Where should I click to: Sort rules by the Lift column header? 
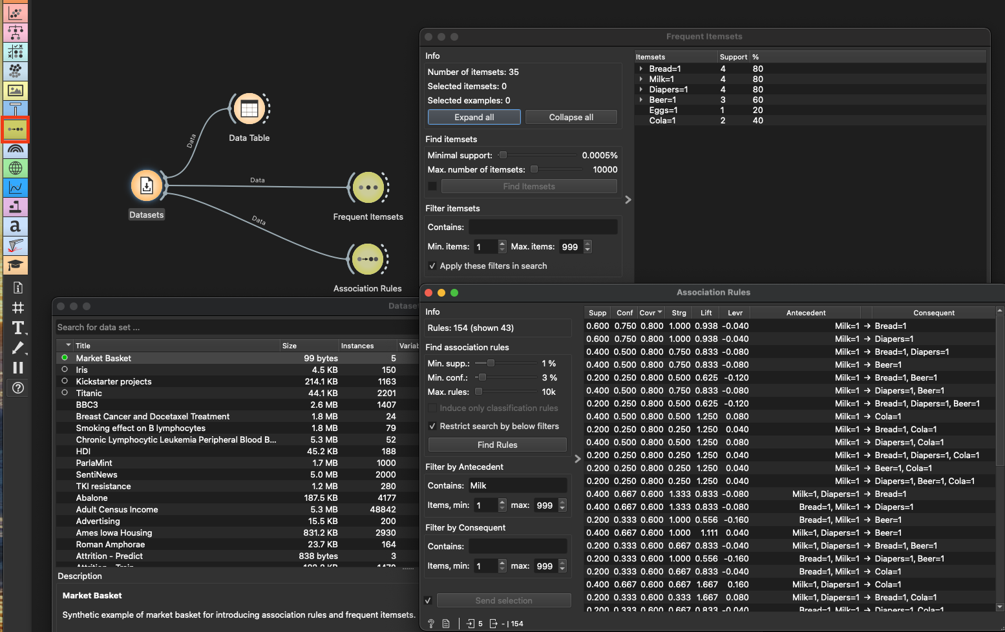tap(706, 313)
